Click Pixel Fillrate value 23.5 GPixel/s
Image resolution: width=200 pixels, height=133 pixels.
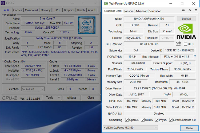[135, 69]
